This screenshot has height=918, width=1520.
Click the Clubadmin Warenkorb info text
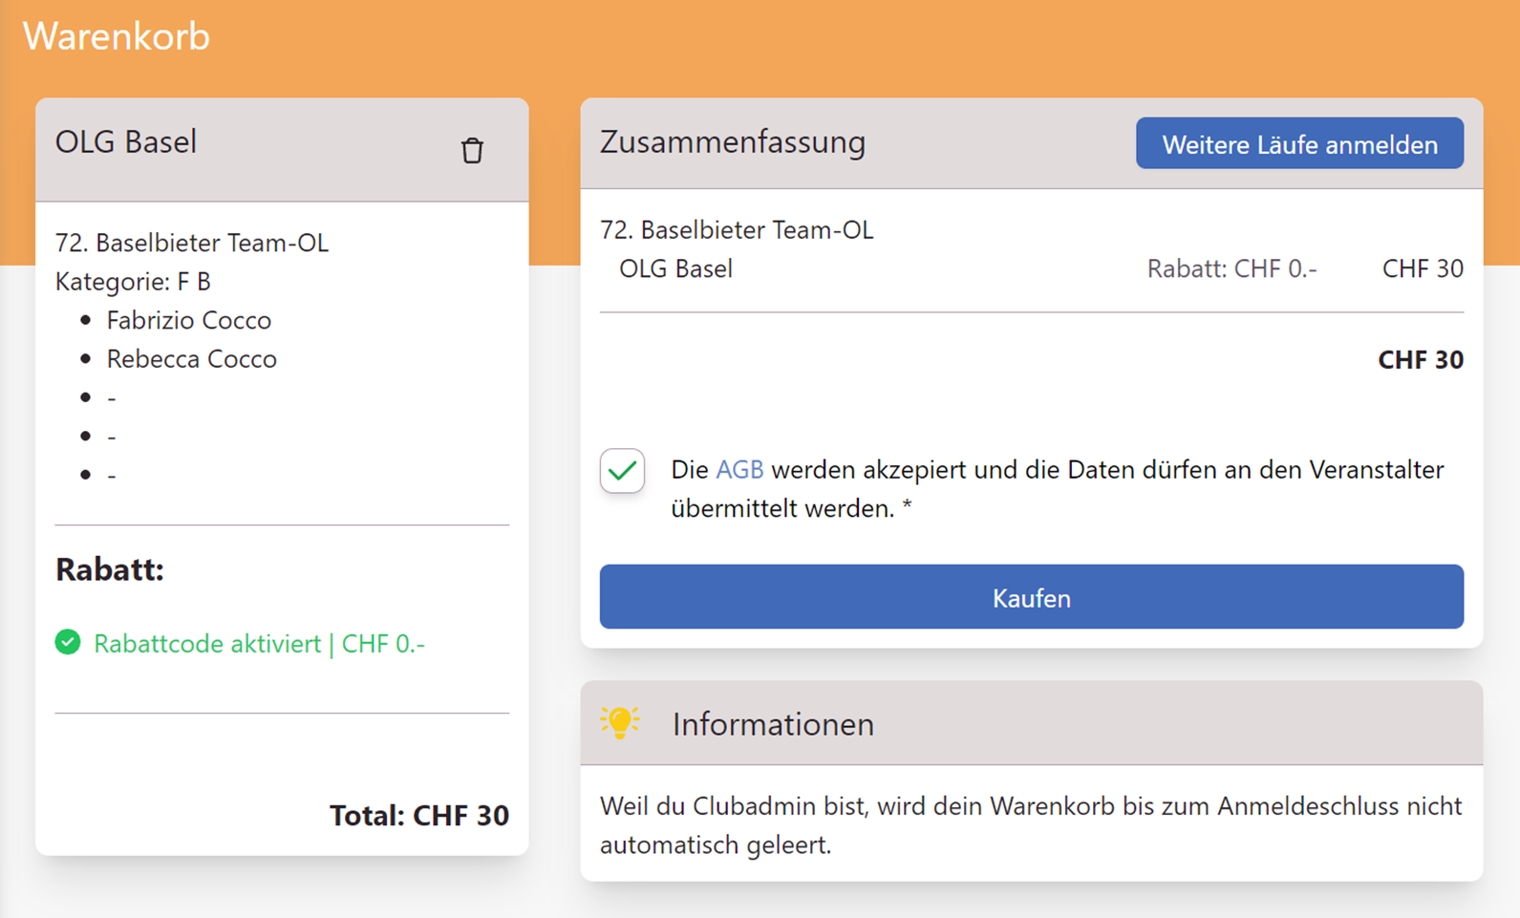pyautogui.click(x=1031, y=825)
